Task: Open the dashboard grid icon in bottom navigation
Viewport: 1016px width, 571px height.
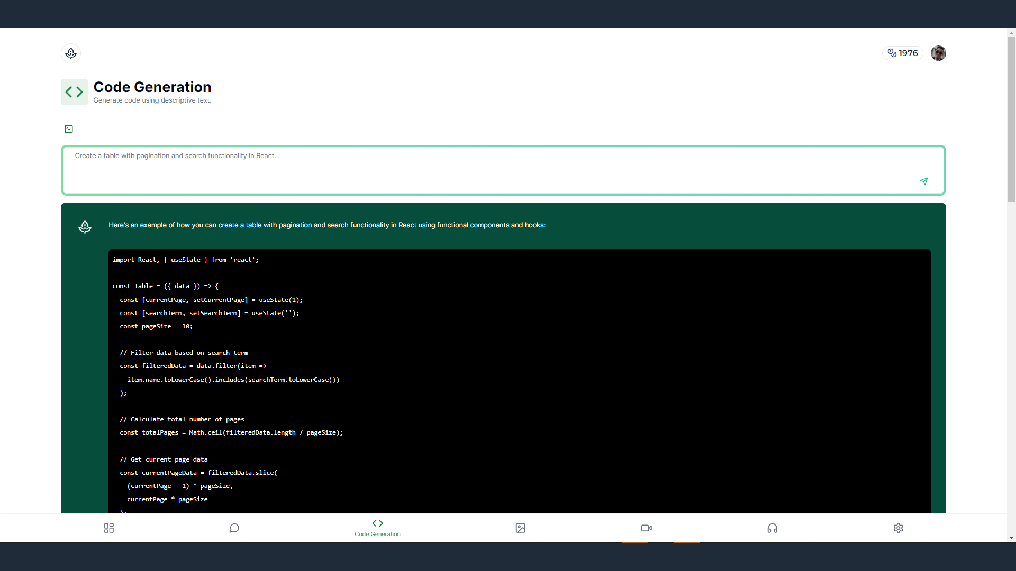Action: [x=109, y=528]
